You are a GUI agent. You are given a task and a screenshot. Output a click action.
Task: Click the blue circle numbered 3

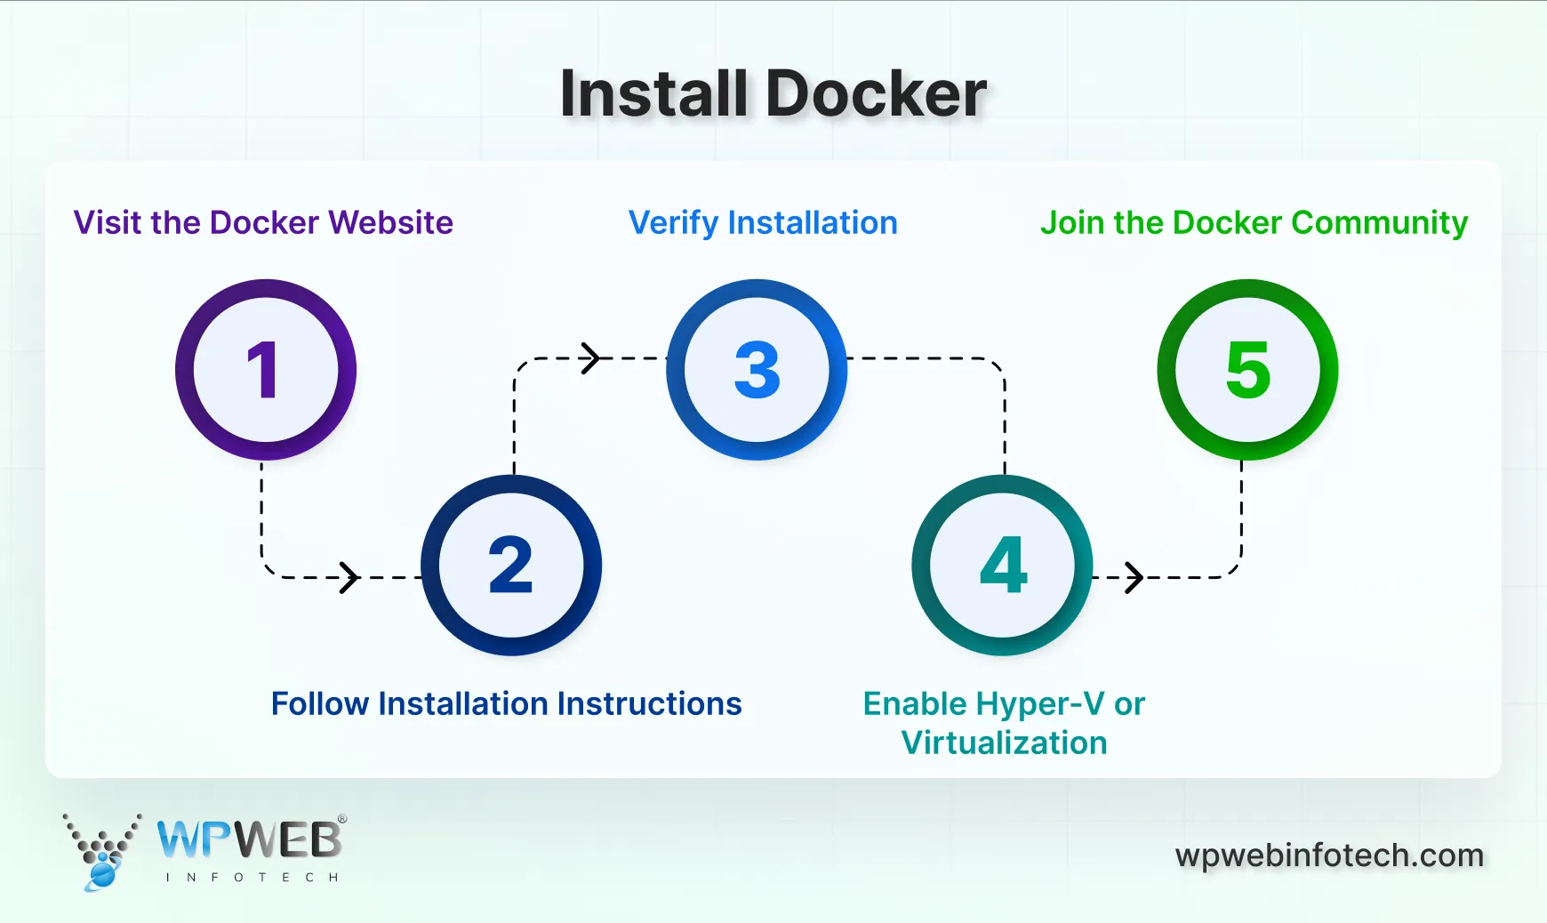tap(757, 370)
